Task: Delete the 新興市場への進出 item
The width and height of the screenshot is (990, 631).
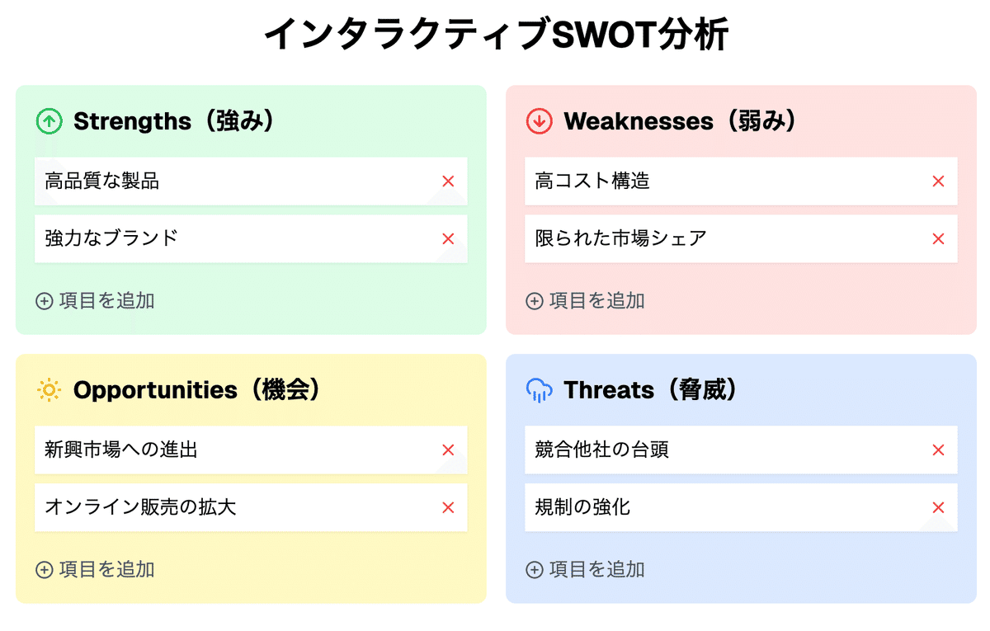Action: [448, 450]
